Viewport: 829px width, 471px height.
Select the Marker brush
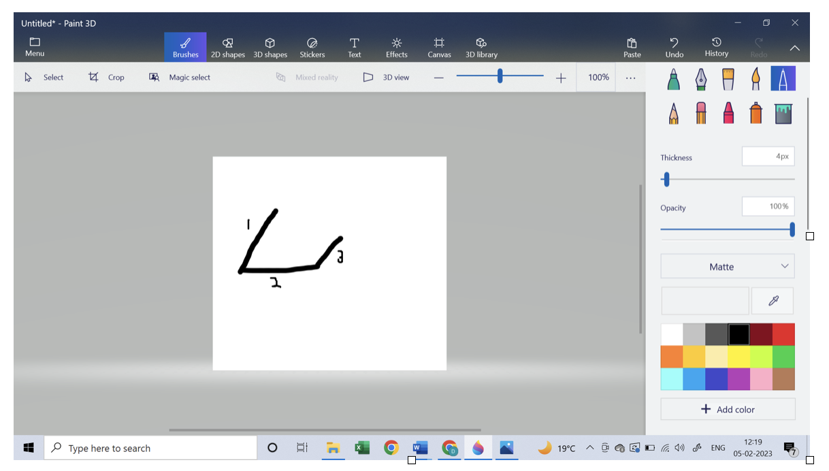673,79
